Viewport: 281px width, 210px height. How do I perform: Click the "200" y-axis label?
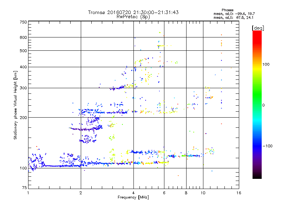pyautogui.click(x=23, y=118)
